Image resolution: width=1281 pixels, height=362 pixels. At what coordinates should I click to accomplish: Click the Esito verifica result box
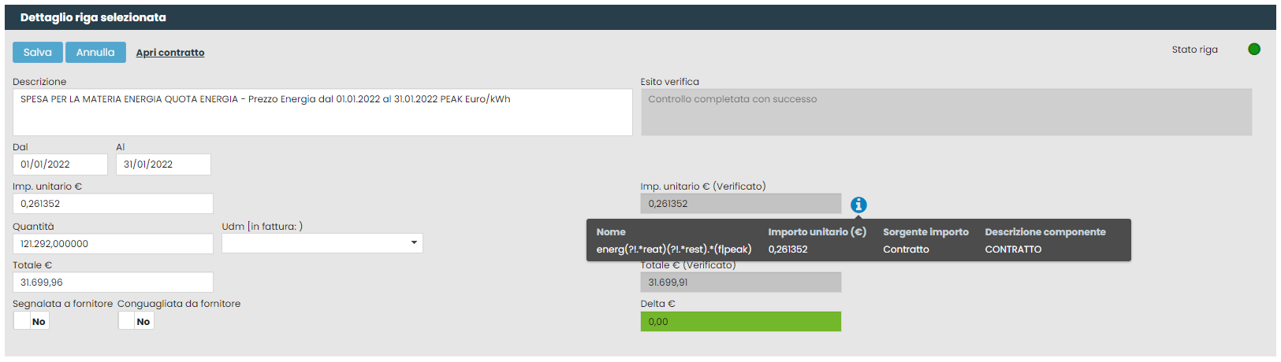point(945,112)
